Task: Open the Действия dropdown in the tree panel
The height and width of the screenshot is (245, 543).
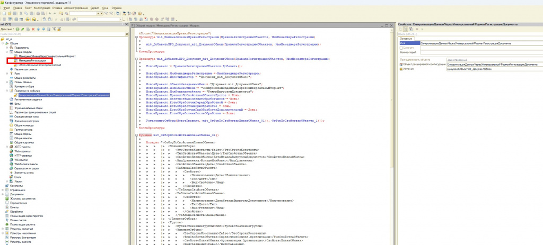Action: (7, 29)
